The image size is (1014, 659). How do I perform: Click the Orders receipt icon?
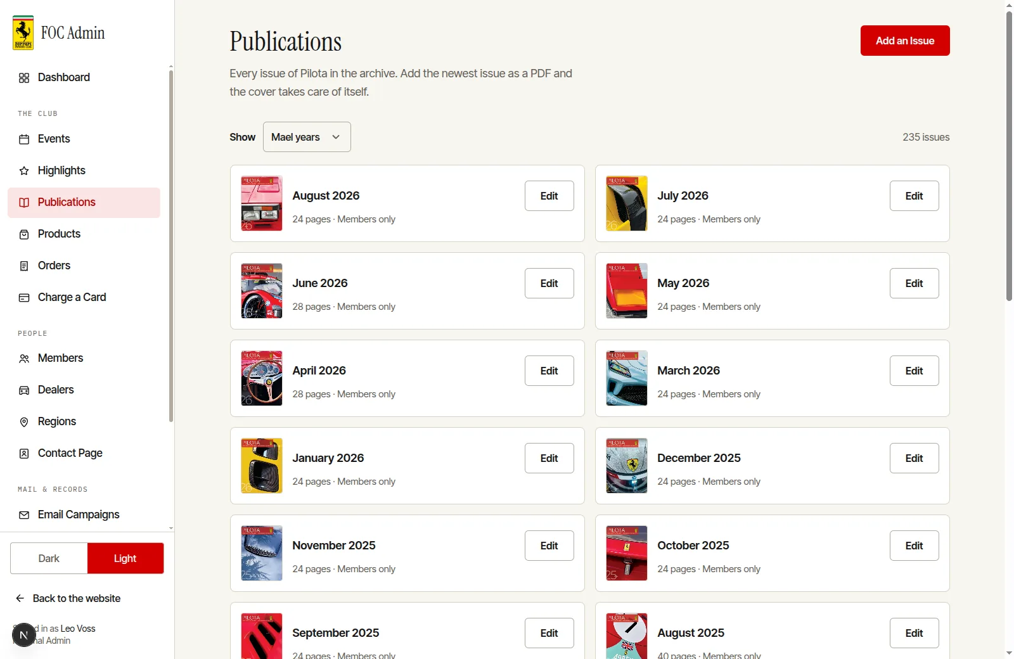(x=24, y=266)
